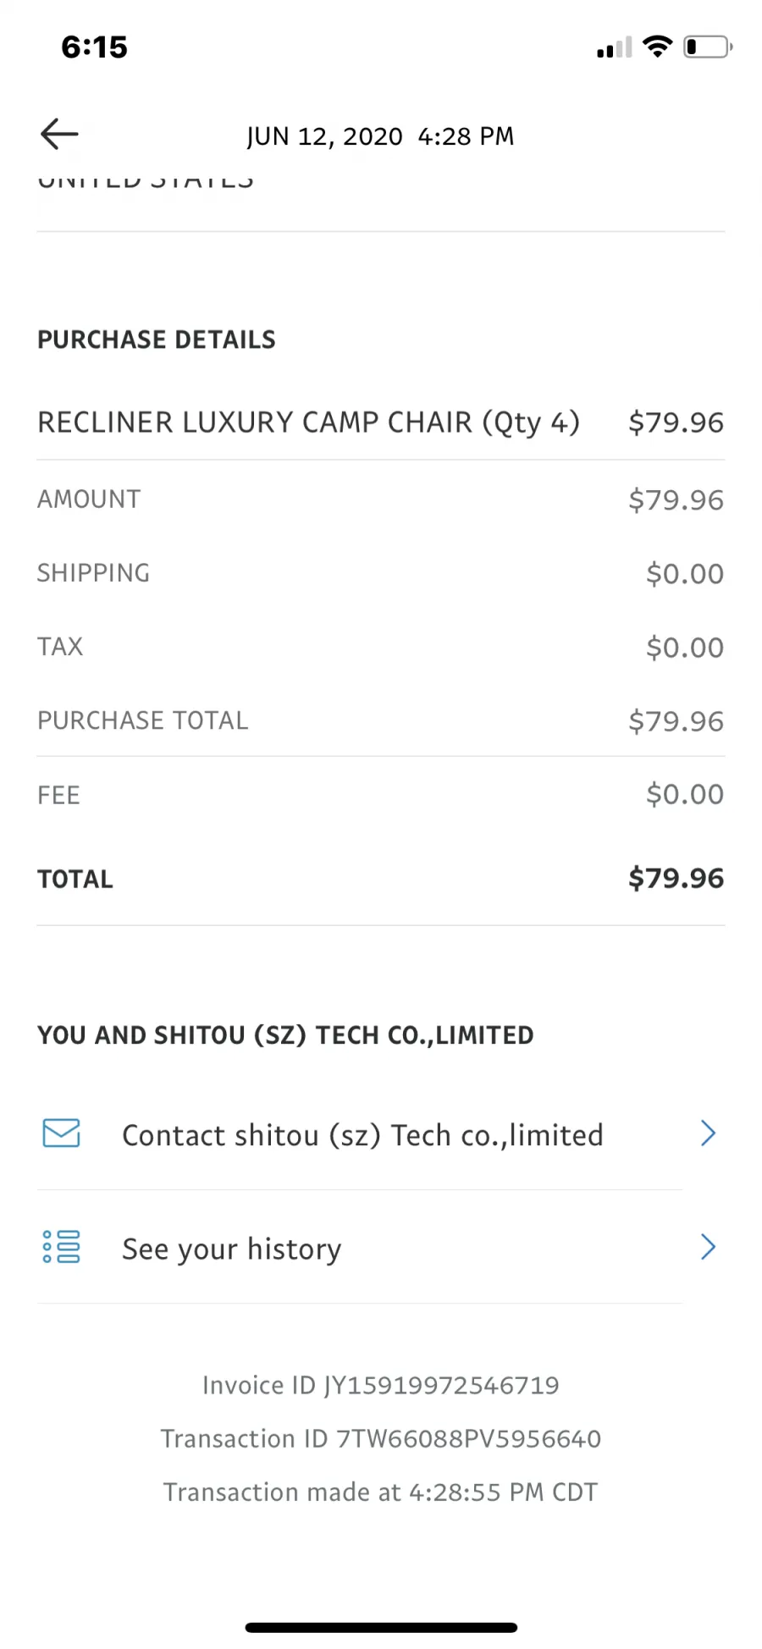Tap the PURCHASE TOTAL row

pos(380,720)
